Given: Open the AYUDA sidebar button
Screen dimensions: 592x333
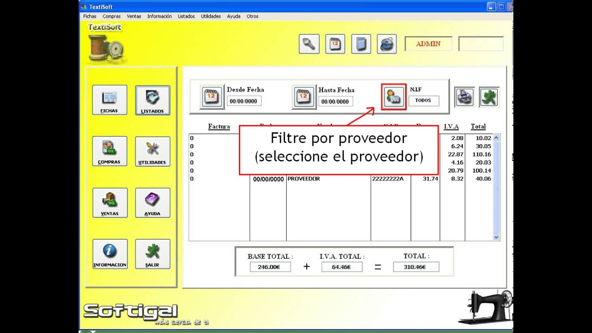Looking at the screenshot, I should 153,203.
